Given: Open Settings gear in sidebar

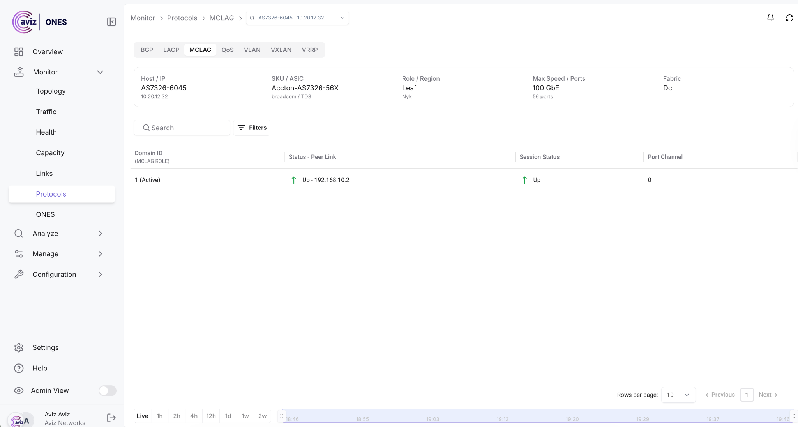Looking at the screenshot, I should pyautogui.click(x=19, y=347).
